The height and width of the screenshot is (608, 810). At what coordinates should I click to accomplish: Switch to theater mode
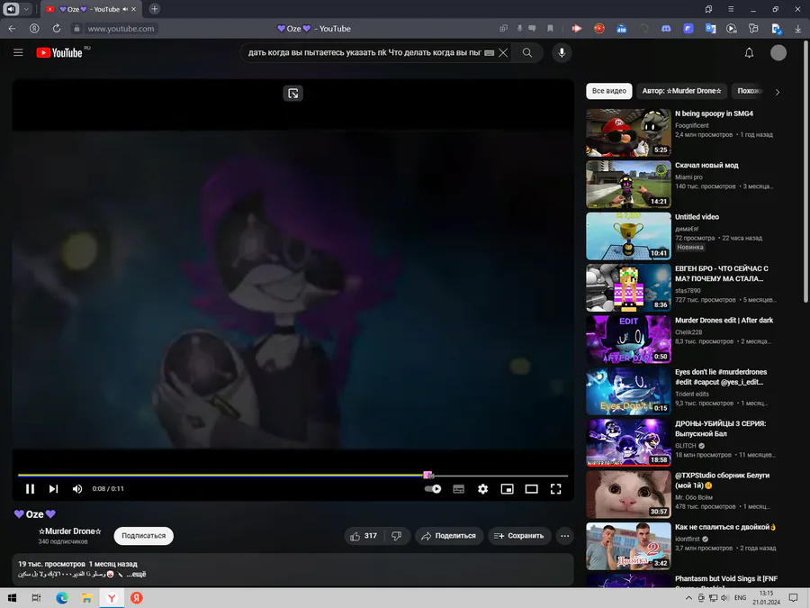531,488
